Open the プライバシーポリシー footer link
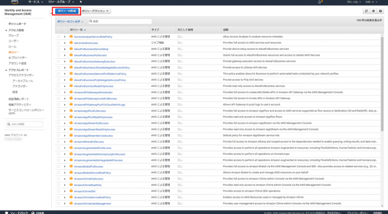Image resolution: width=388 pixels, height=214 pixels. click(x=357, y=212)
